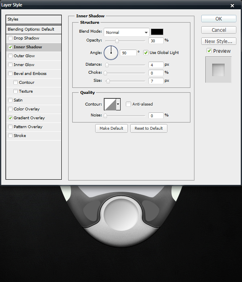Screen dimensions: 242x282
Task: Click the Make Default button
Action: tap(111, 128)
